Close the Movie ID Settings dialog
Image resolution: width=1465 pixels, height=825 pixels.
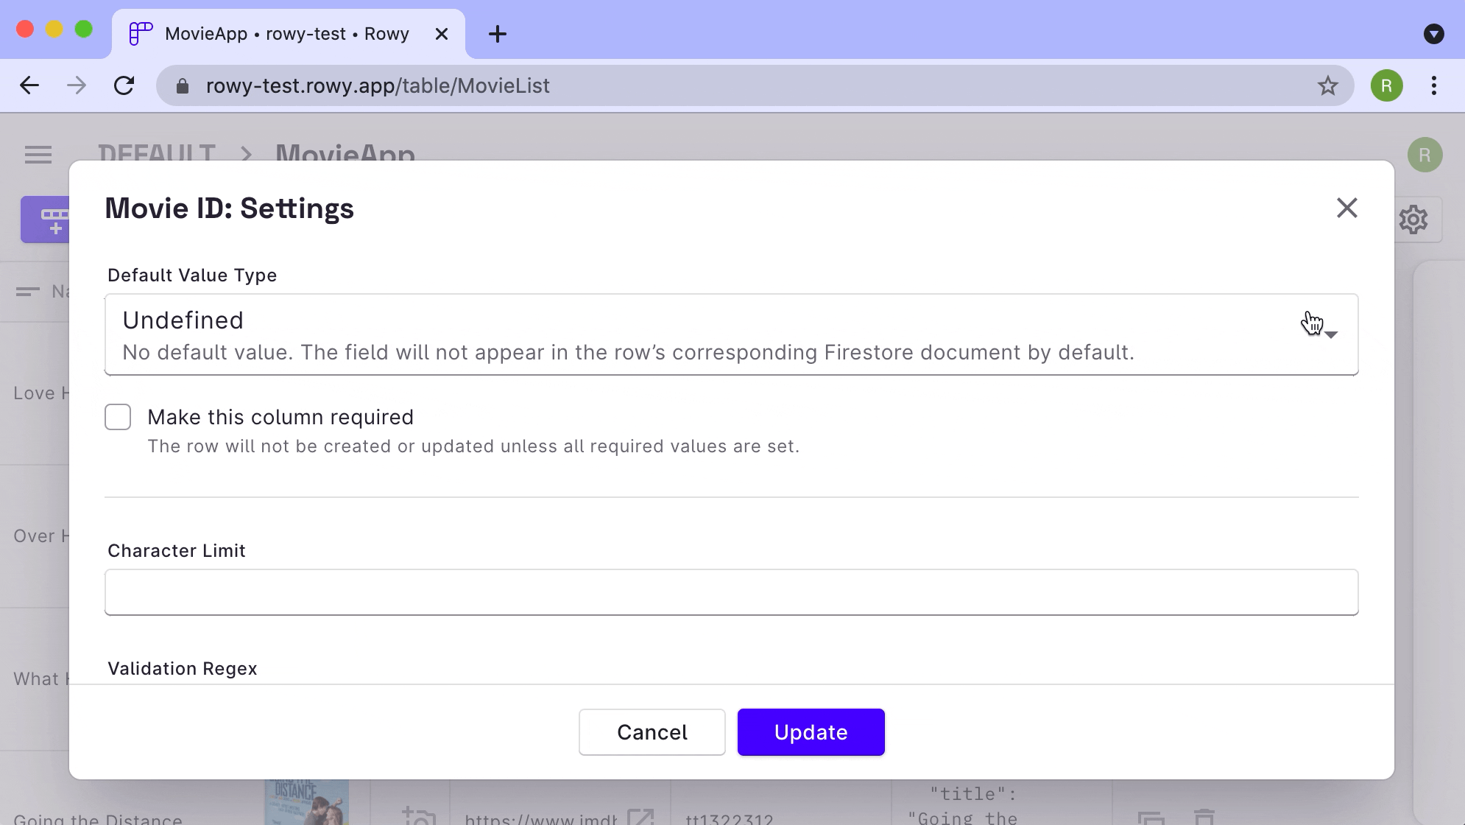point(1346,208)
